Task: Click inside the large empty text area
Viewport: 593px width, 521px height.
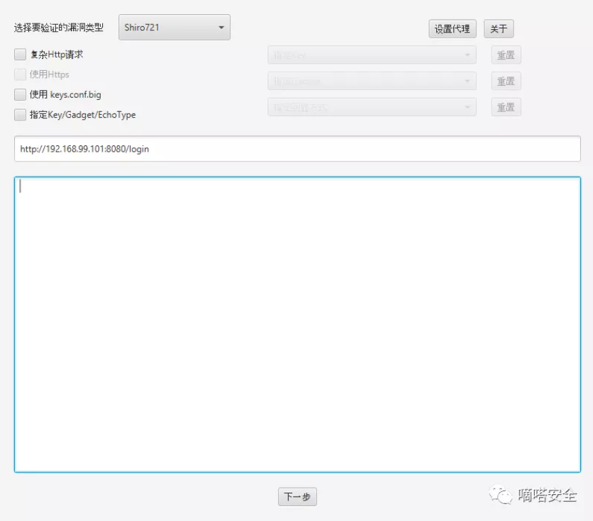Action: (297, 325)
